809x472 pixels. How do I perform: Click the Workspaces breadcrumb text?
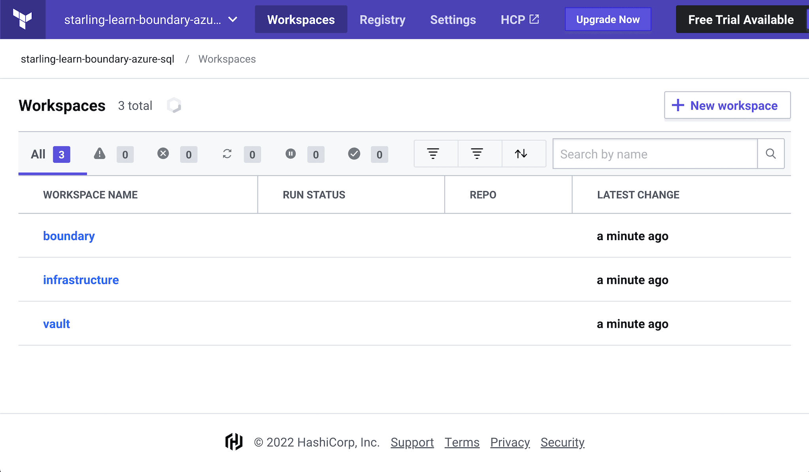coord(227,59)
